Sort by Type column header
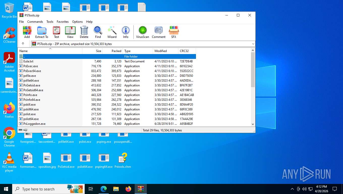This screenshot has height=194, width=343. 138,51
